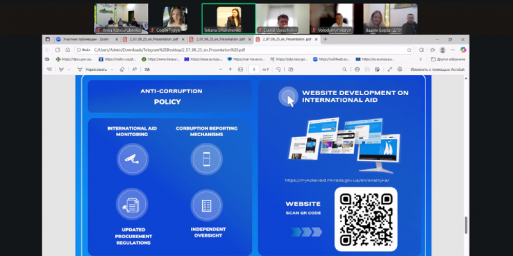Open PDF settings gear icon

coord(400,69)
